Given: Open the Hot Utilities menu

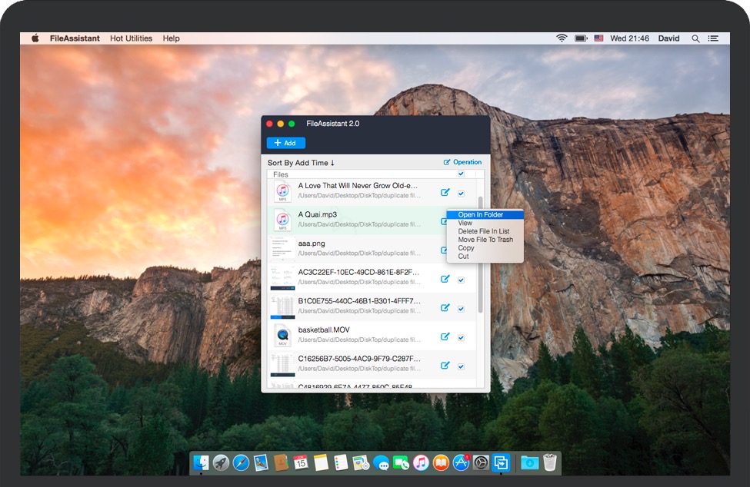Looking at the screenshot, I should point(131,38).
